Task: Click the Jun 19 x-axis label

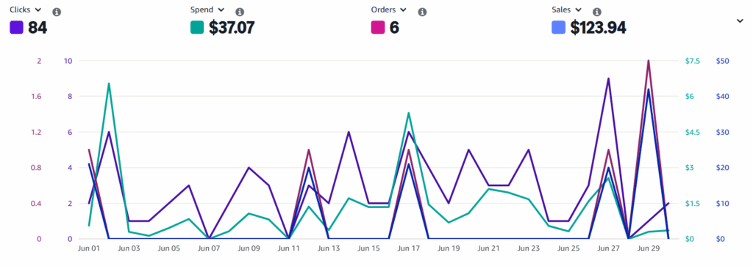Action: (x=449, y=248)
